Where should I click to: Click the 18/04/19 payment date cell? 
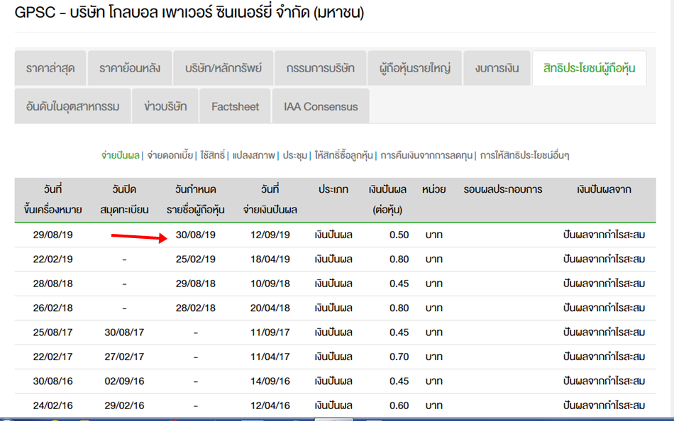(x=270, y=259)
